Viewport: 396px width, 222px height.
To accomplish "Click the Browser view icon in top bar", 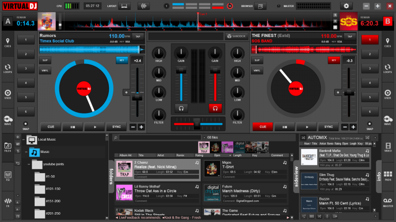I will coord(260,6).
